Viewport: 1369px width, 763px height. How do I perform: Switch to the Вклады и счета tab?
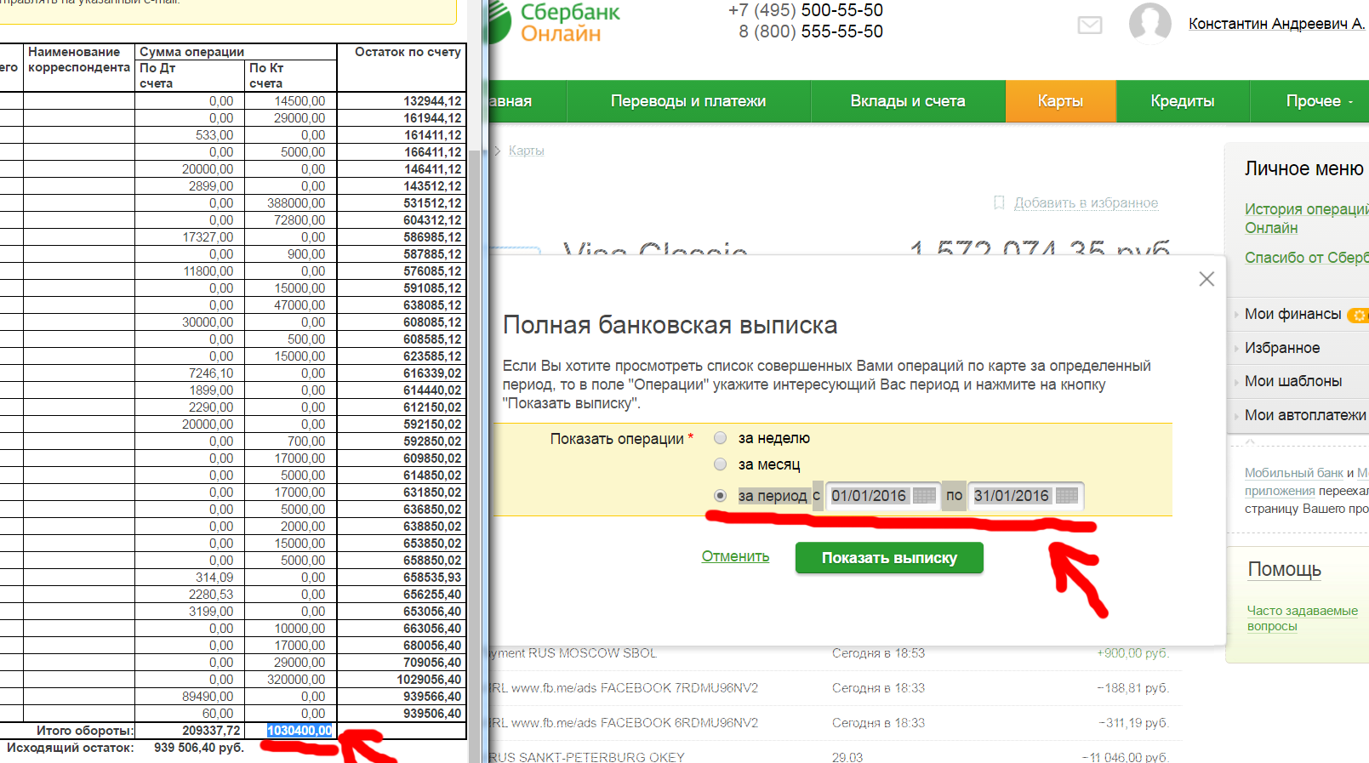tap(907, 101)
